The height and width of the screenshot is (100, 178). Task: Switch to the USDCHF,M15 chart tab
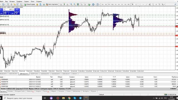(13, 74)
